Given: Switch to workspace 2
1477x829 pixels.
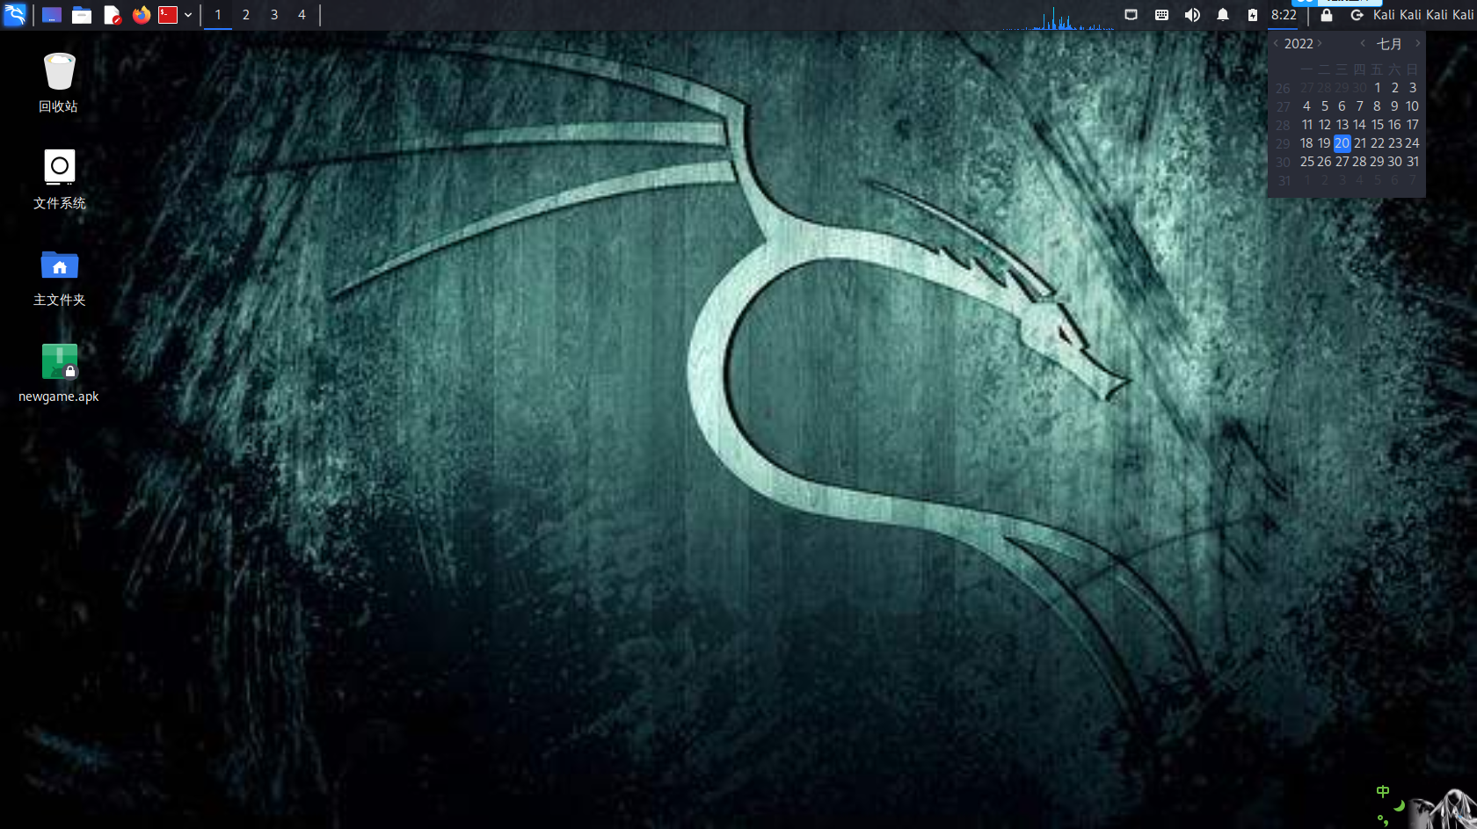Looking at the screenshot, I should pos(246,15).
